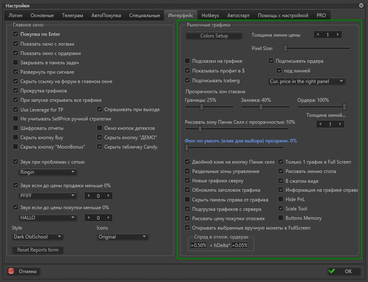Screen dimensions: 368x282
Task: Switch to the PRO tab
Action: (321, 15)
